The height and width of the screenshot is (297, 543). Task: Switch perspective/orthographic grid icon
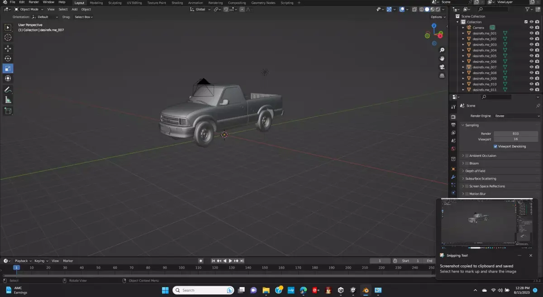pos(442,75)
